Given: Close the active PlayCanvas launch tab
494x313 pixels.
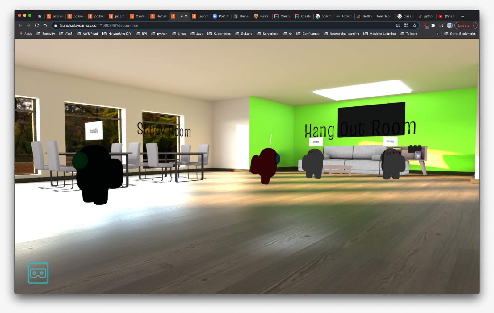Looking at the screenshot, I should (186, 16).
